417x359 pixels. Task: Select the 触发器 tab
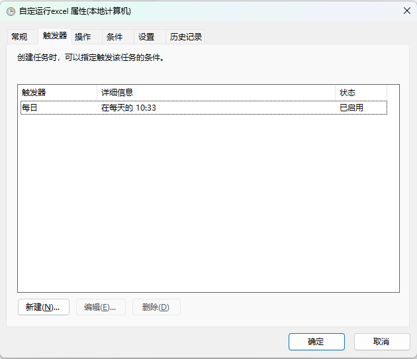coord(55,36)
